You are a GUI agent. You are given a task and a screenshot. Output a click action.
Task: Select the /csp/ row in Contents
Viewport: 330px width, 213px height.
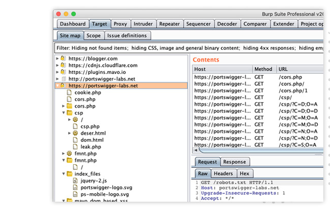pyautogui.click(x=258, y=98)
